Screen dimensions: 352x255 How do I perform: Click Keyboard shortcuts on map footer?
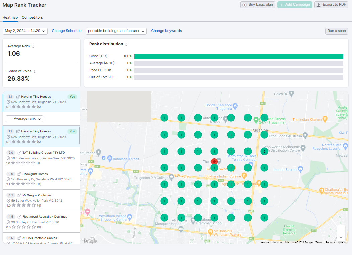pyautogui.click(x=271, y=242)
